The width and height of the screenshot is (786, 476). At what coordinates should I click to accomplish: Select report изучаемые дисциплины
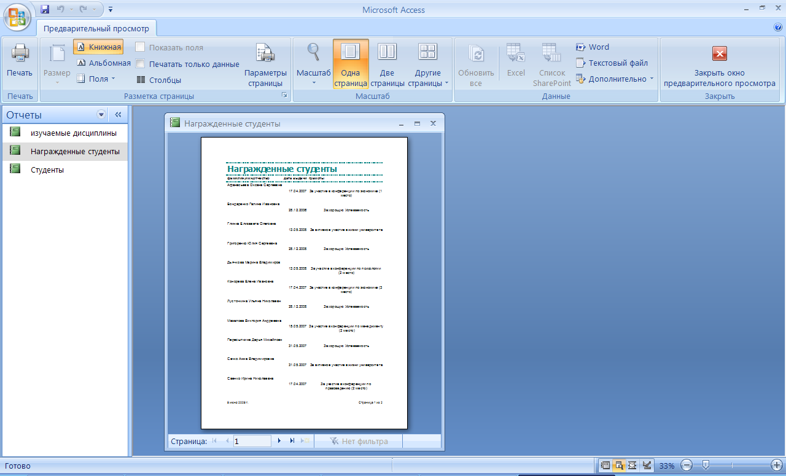64,133
